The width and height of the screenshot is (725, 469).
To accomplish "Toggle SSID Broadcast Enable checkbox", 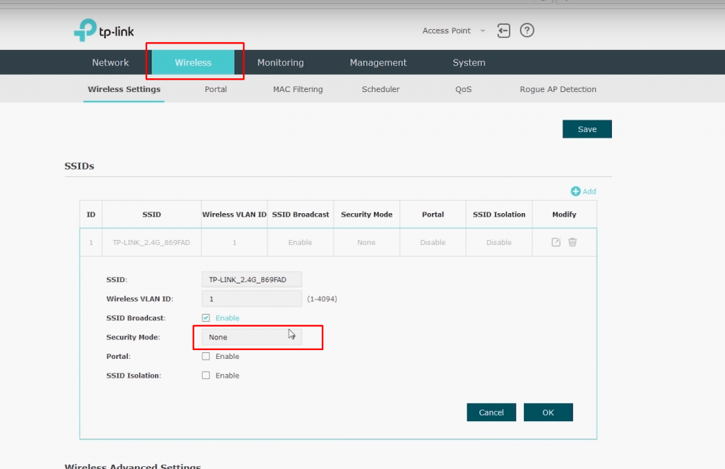I will pos(206,317).
